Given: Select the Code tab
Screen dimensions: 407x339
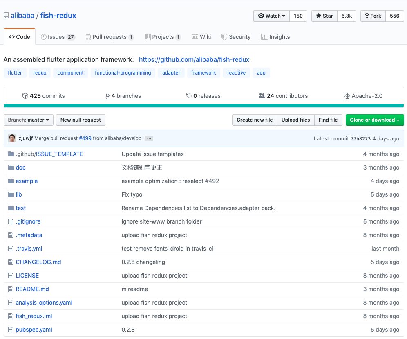Looking at the screenshot, I should point(20,37).
